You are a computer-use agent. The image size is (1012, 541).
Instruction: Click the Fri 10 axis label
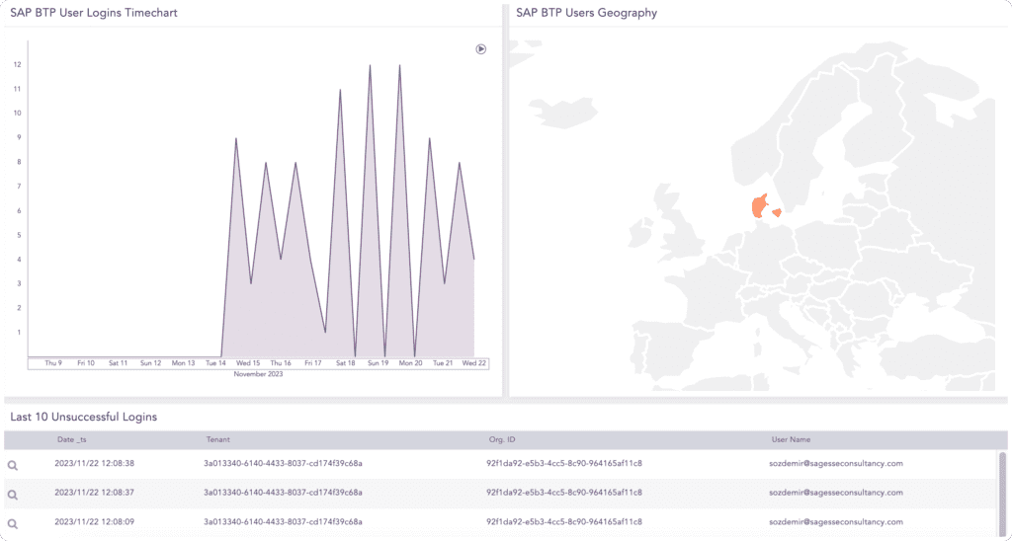(x=86, y=363)
